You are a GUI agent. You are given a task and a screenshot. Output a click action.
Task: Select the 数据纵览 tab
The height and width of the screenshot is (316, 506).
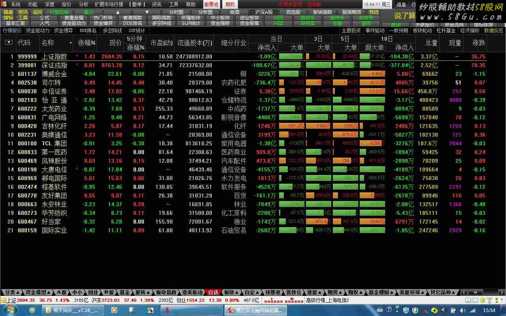point(494,30)
